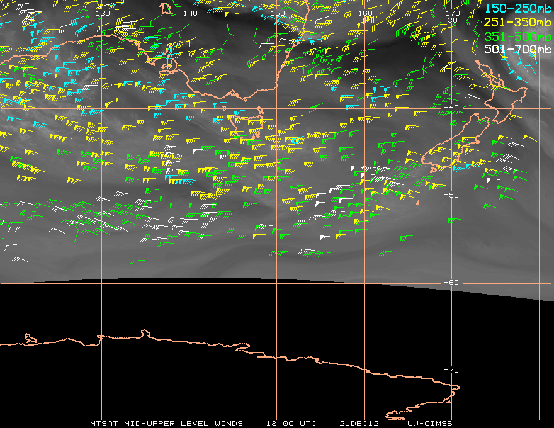Click the -50 latitude label

(x=451, y=195)
